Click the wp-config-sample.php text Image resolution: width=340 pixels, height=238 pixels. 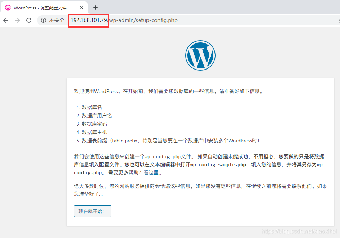(218, 164)
